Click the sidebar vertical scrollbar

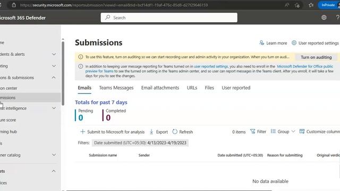[63, 73]
